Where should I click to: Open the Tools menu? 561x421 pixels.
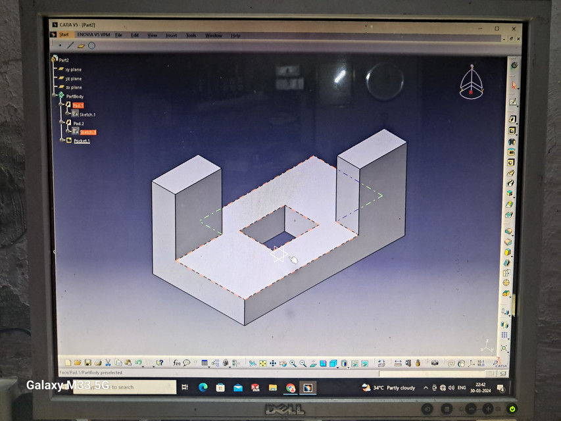[191, 35]
